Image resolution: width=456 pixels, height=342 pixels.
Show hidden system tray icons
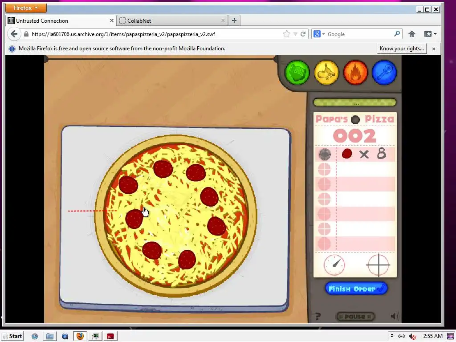tap(392, 336)
